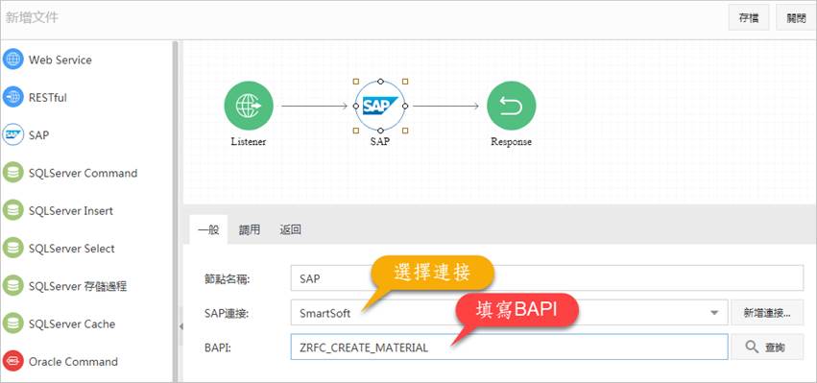The width and height of the screenshot is (817, 383).
Task: Focus the BAPI input field
Action: 509,347
